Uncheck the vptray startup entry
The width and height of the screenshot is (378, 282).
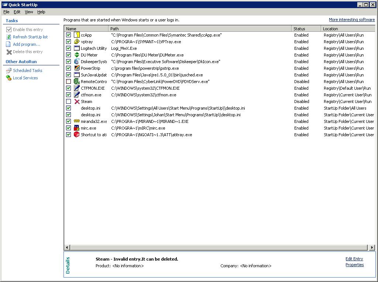point(68,41)
